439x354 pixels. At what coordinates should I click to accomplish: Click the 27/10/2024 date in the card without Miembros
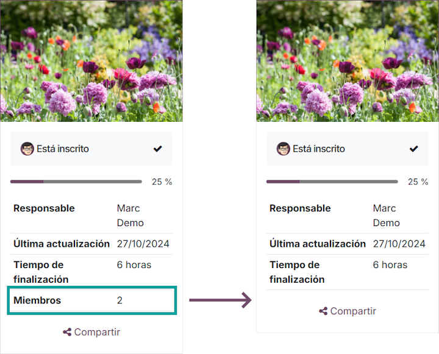(x=399, y=244)
